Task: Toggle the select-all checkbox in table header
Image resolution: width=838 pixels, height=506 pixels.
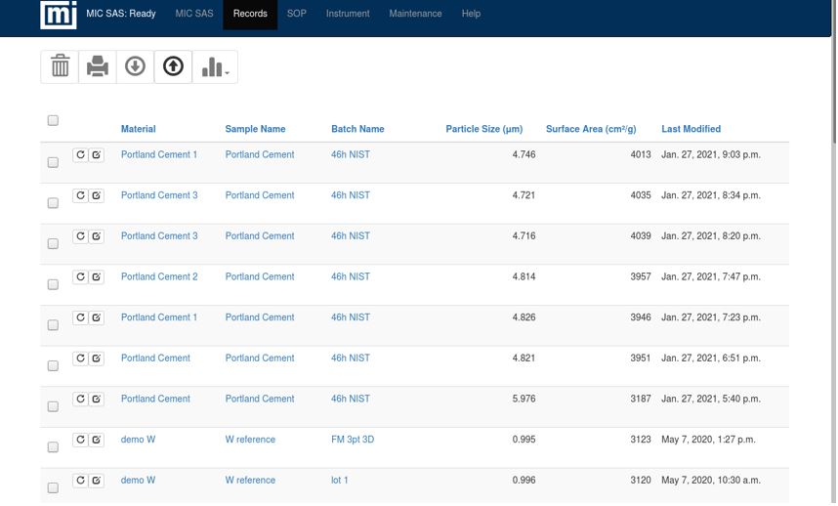Action: (x=53, y=121)
